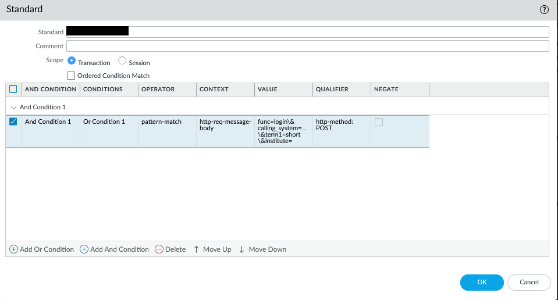Enable the Ordered Condition Match checkbox
Screen dimensions: 558x300
pyautogui.click(x=71, y=76)
